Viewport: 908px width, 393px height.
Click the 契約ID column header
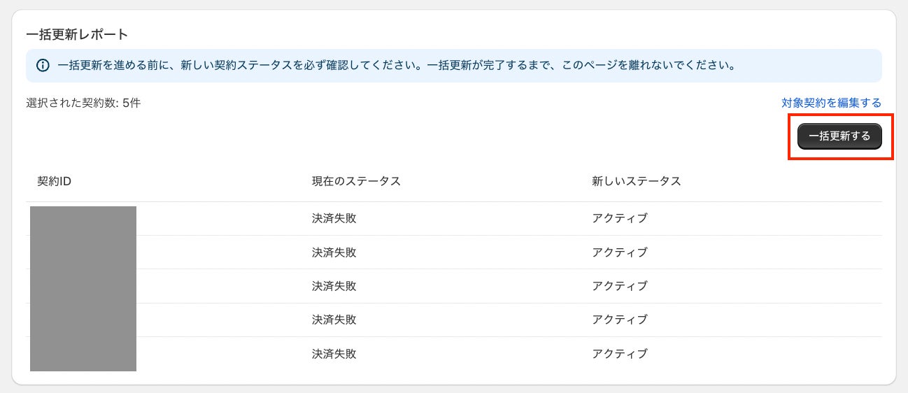(55, 181)
